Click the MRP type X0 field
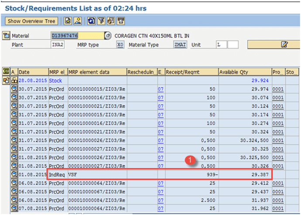This screenshot has width=301, height=215. pyautogui.click(x=120, y=44)
